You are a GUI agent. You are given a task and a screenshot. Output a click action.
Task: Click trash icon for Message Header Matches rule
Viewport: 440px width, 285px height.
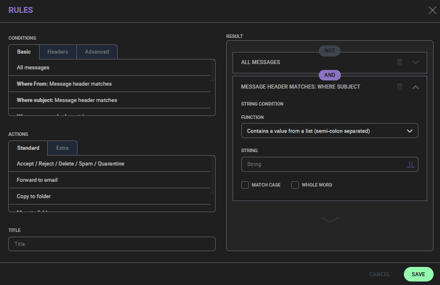399,87
